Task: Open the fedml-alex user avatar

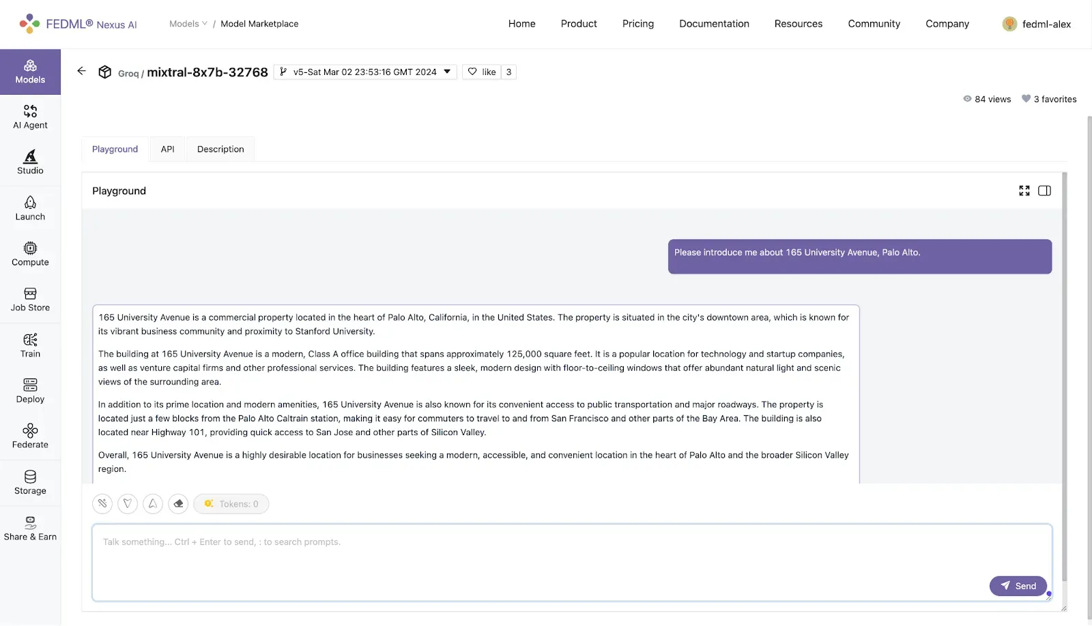Action: point(1009,24)
